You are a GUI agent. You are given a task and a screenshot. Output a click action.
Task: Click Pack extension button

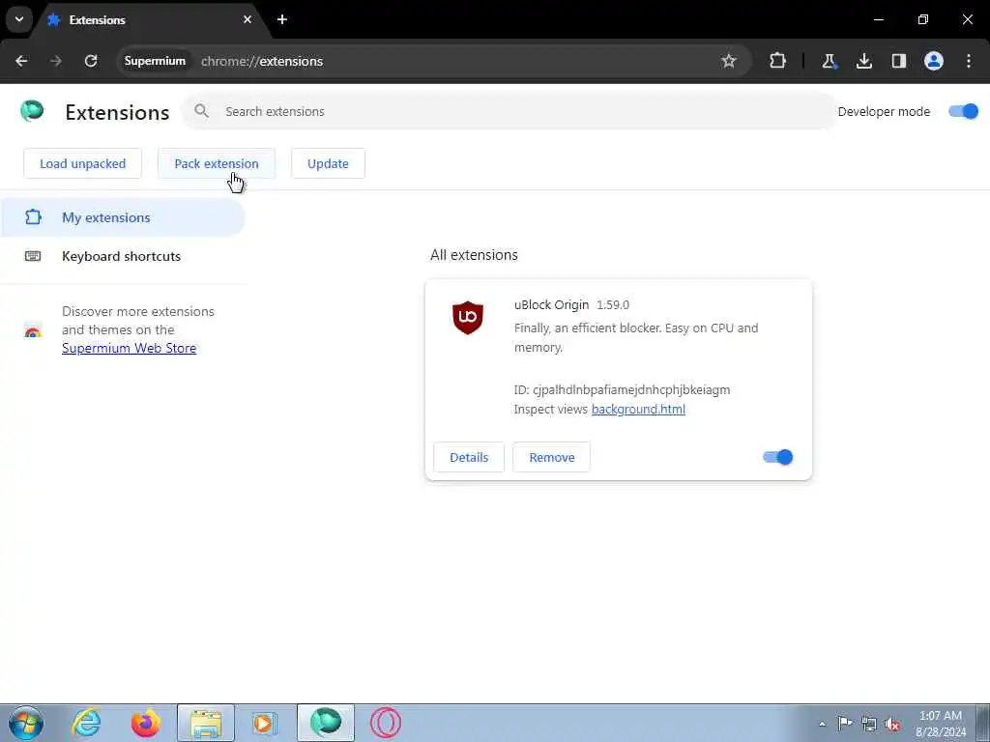[x=217, y=163]
